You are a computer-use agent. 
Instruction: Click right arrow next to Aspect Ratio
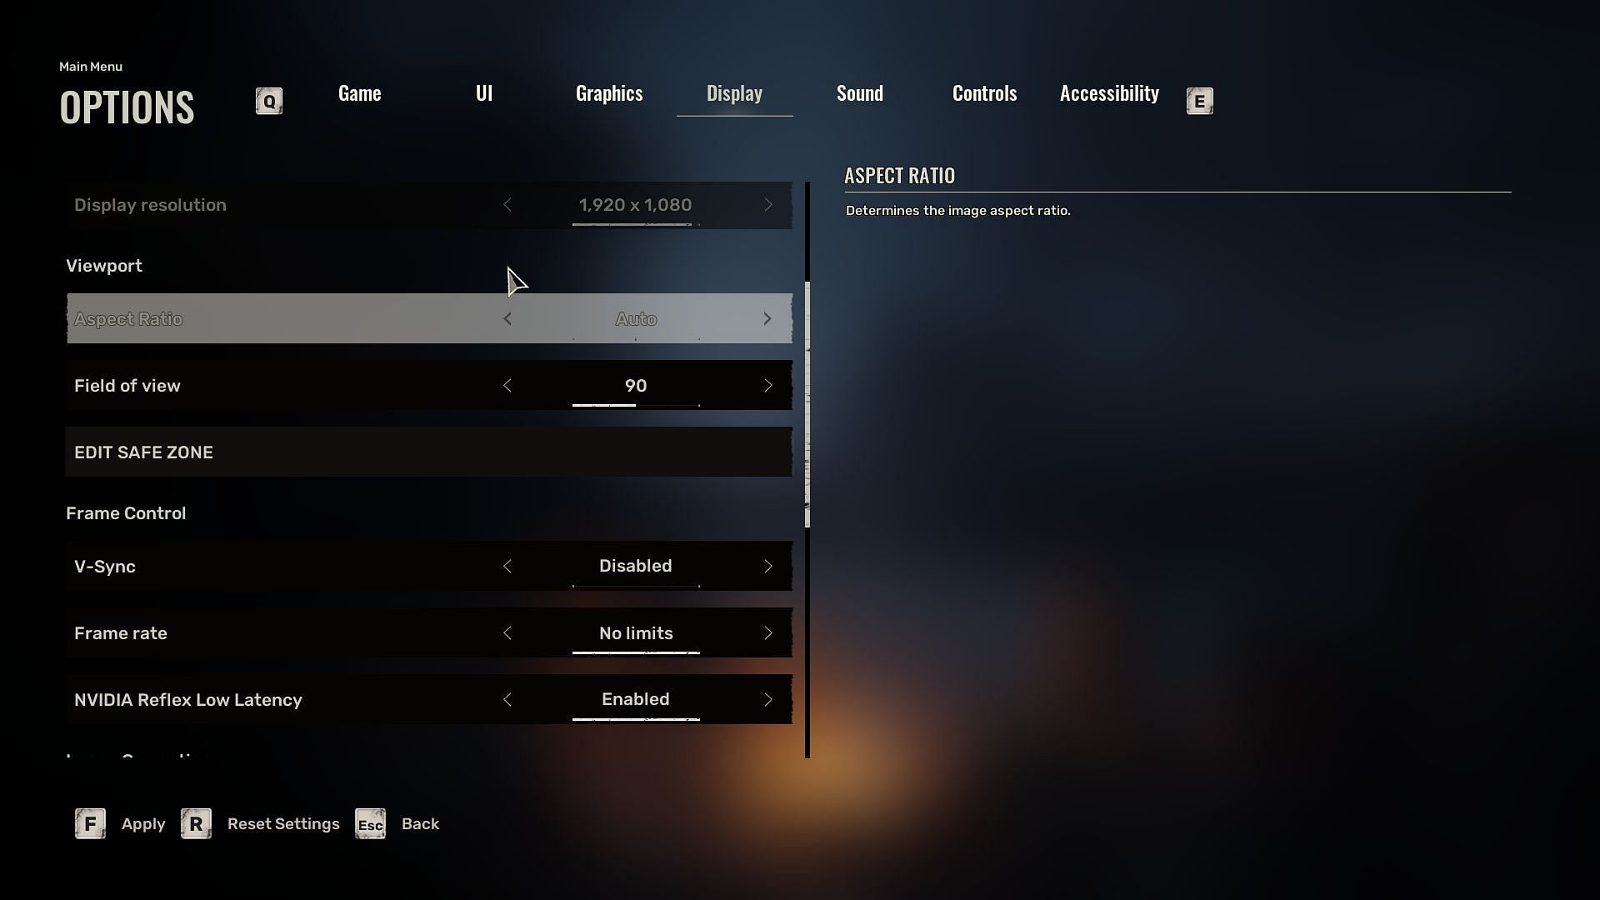pos(767,318)
